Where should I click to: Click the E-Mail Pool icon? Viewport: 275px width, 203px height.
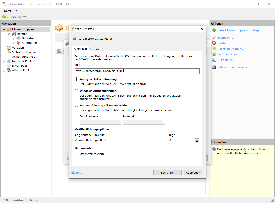tap(9, 66)
